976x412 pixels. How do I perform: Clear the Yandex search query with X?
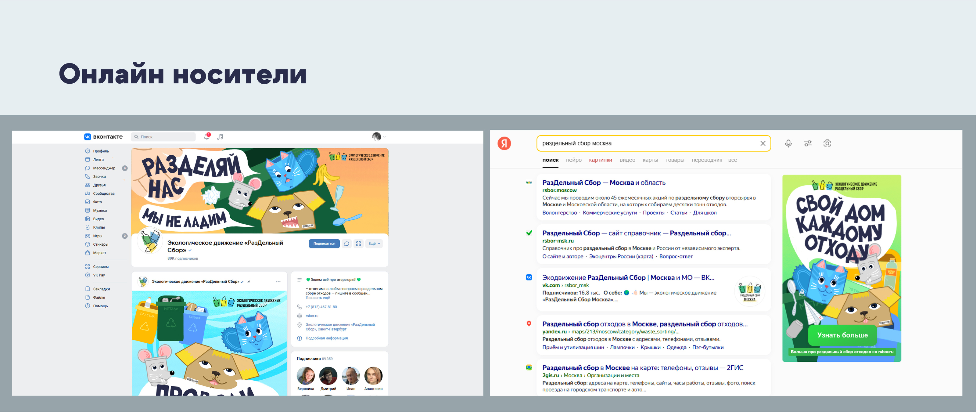[763, 143]
